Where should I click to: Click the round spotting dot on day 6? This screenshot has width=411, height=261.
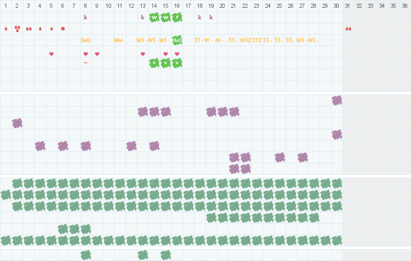(x=63, y=29)
